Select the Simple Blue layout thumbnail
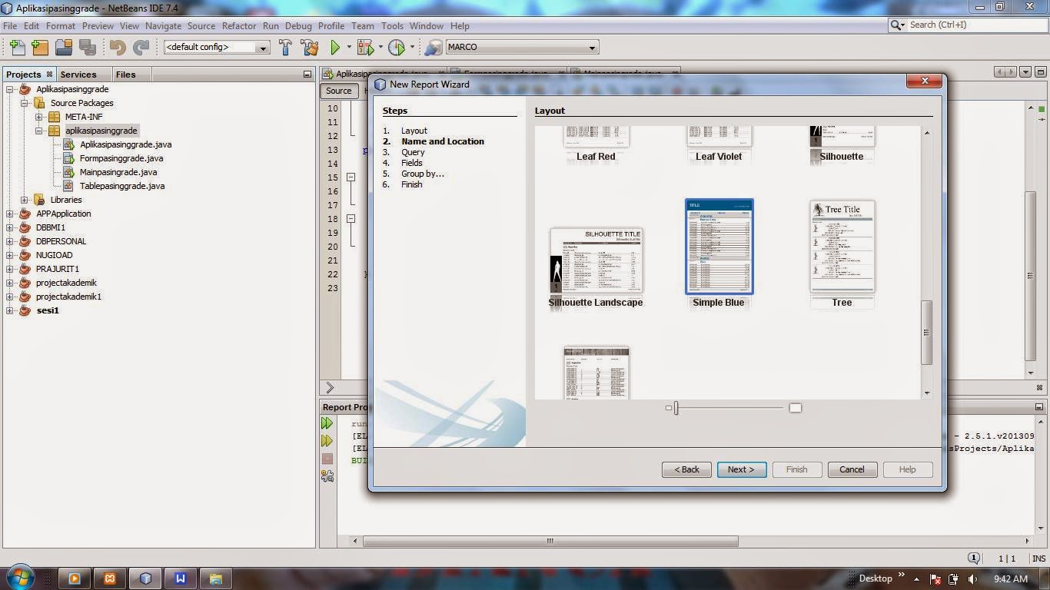 (719, 247)
